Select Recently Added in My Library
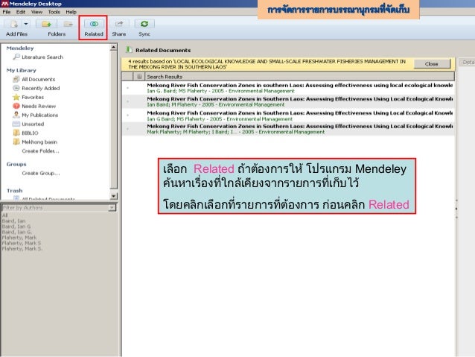 click(41, 88)
